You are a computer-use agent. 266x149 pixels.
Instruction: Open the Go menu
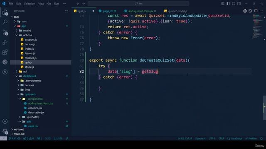point(49,4)
